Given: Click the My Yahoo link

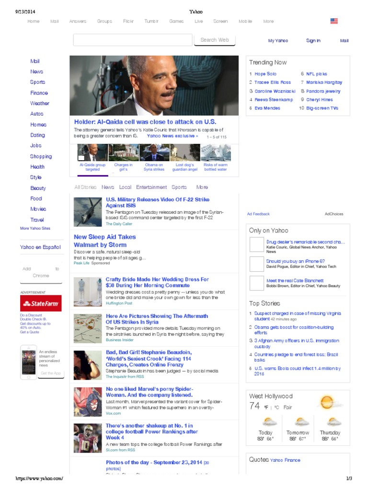Looking at the screenshot, I should (278, 41).
